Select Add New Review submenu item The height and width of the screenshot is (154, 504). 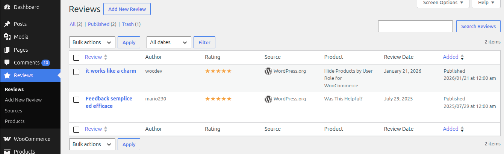[23, 100]
